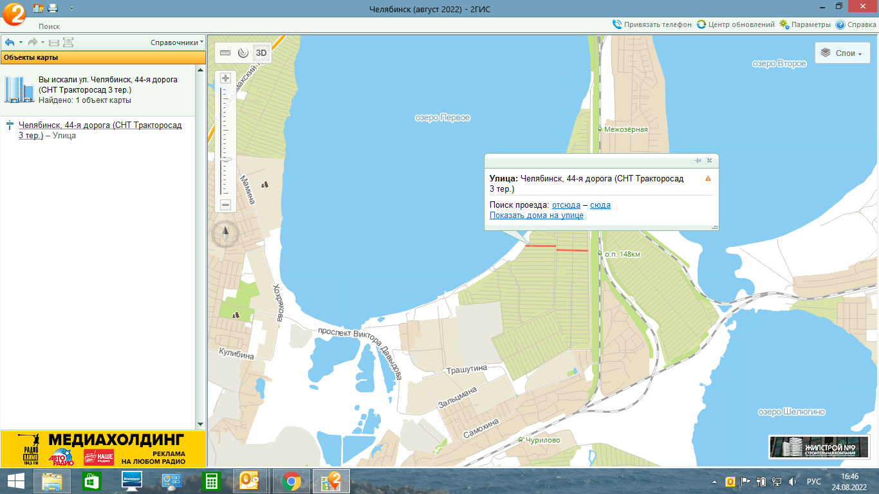Image resolution: width=879 pixels, height=494 pixels.
Task: Open the Слои layers dropdown
Action: pos(842,53)
